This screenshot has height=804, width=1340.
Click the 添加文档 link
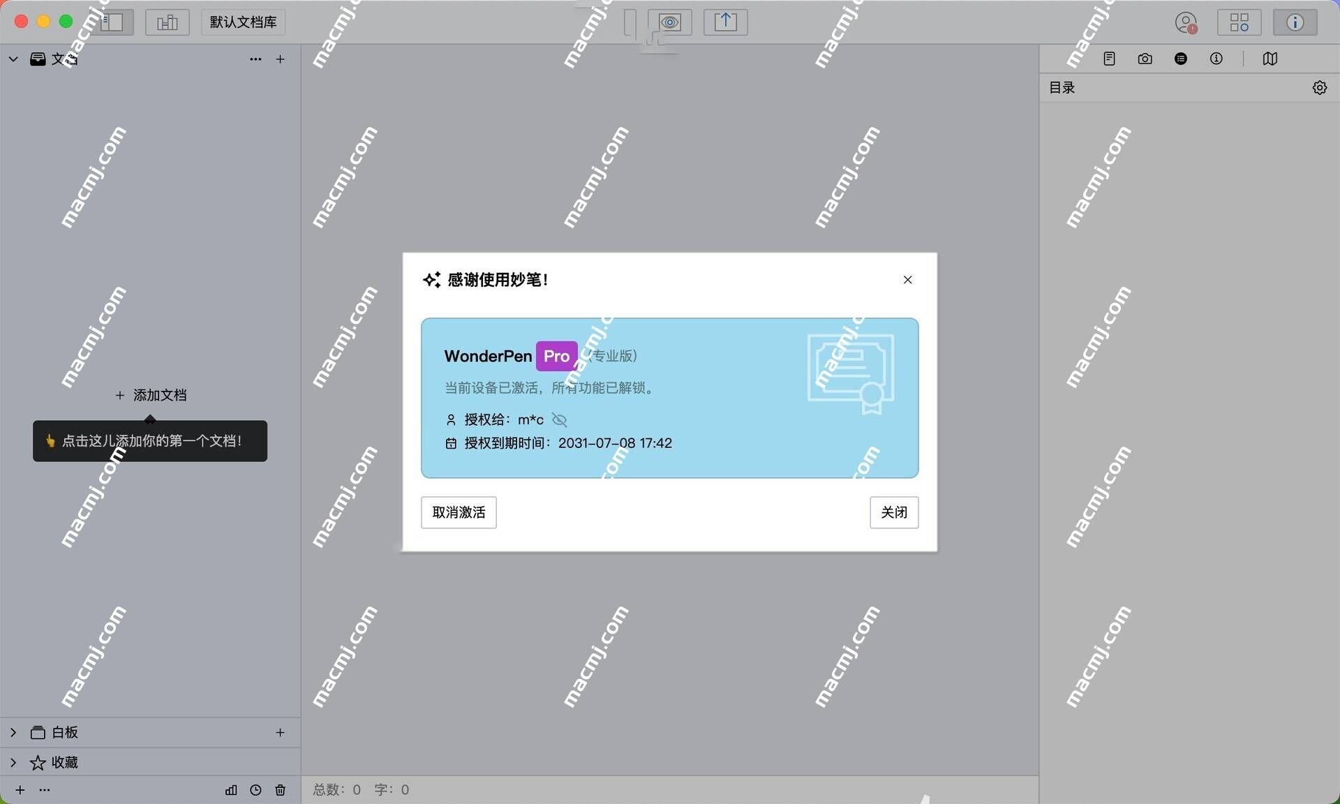click(x=151, y=395)
